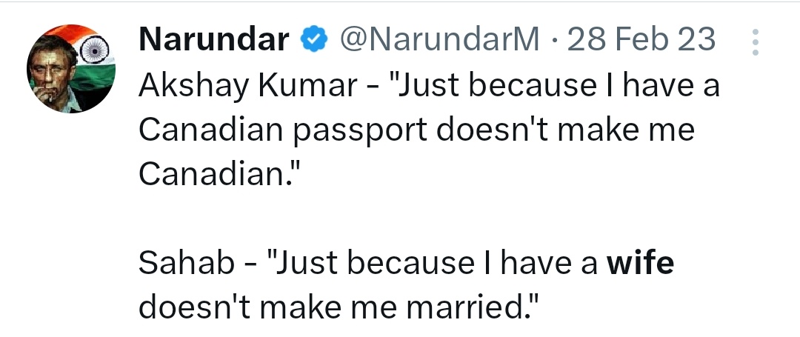Open the @NarundarM handle link
This screenshot has width=800, height=337.
pos(439,40)
